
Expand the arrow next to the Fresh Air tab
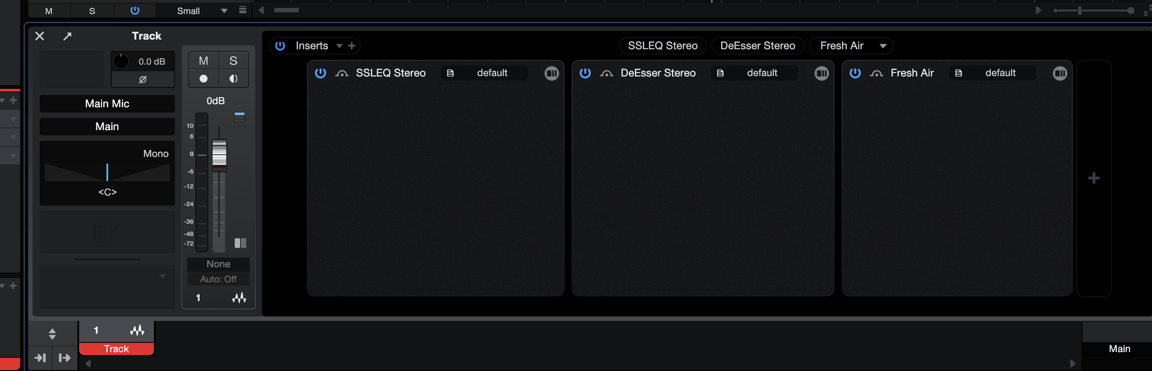(883, 46)
